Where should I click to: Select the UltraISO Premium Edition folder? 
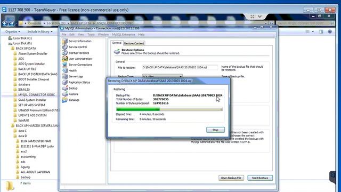(38, 110)
